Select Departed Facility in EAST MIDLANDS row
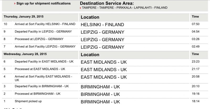 42,62
